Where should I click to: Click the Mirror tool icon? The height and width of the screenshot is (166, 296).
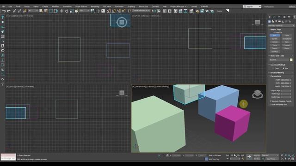point(154,11)
